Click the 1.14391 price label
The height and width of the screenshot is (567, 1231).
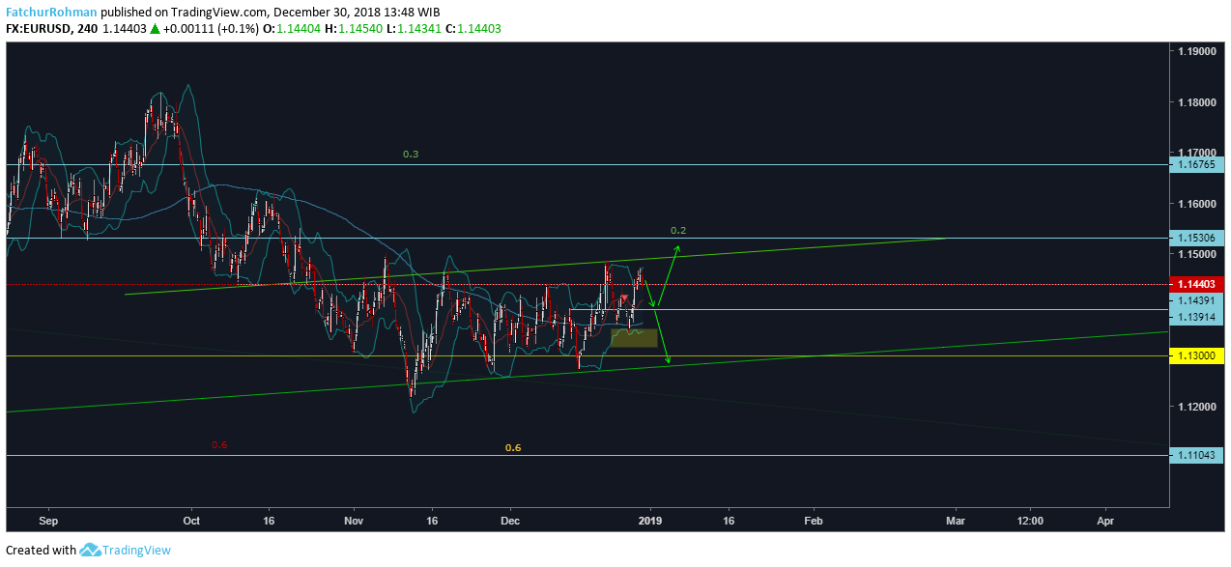(1195, 301)
